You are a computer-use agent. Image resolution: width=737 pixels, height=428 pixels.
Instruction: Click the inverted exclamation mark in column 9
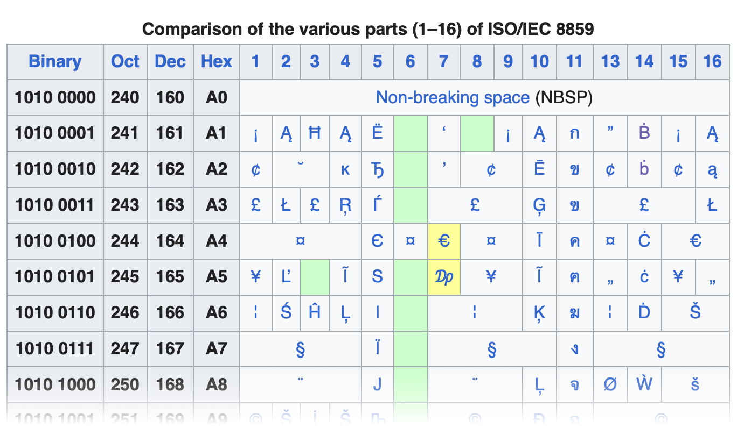[x=507, y=133]
